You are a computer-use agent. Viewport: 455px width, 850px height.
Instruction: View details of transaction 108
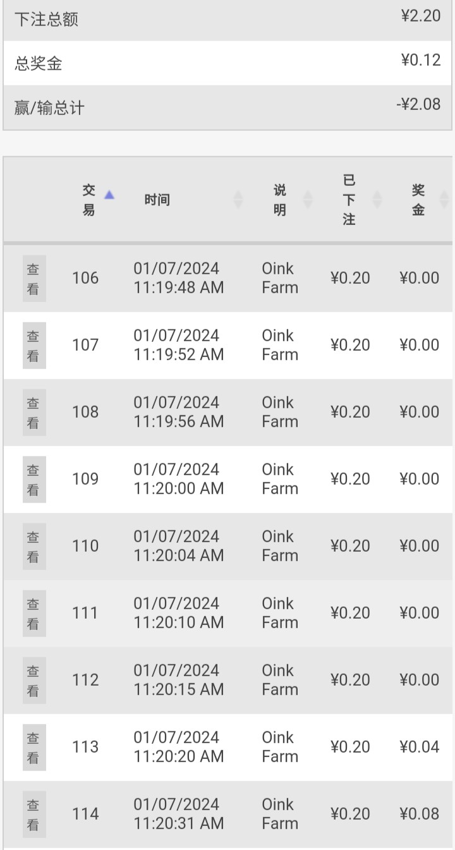(34, 413)
